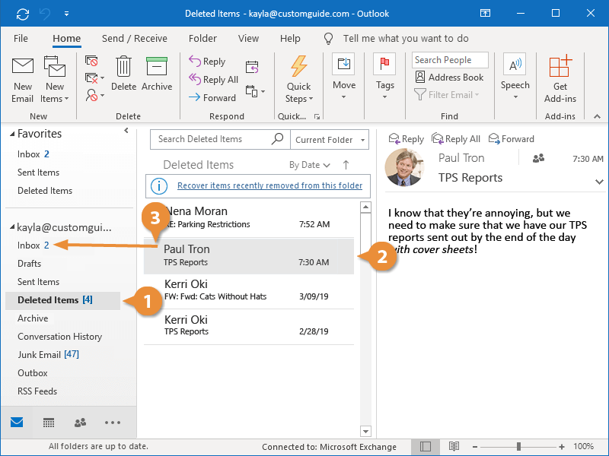
Task: Click Reply in the reading pane
Action: pyautogui.click(x=406, y=139)
